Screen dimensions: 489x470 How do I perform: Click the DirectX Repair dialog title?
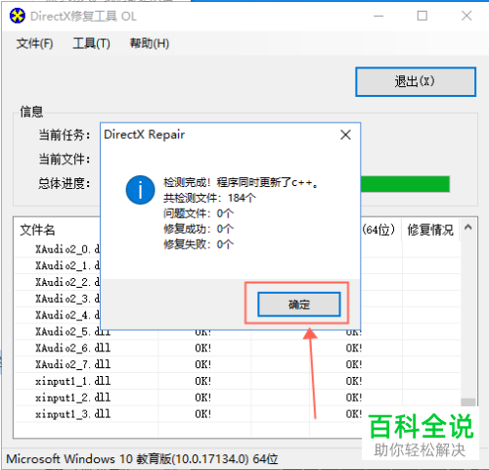click(145, 134)
